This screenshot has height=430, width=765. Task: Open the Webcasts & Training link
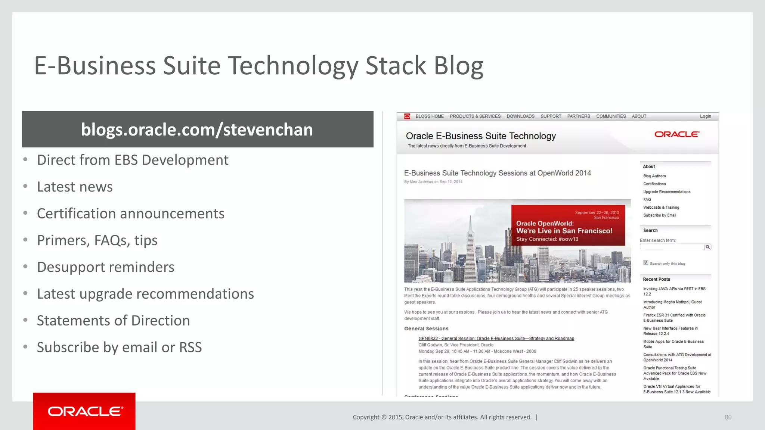tap(661, 208)
